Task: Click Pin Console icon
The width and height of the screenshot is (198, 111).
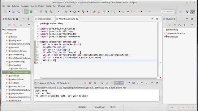Action: coord(129,83)
